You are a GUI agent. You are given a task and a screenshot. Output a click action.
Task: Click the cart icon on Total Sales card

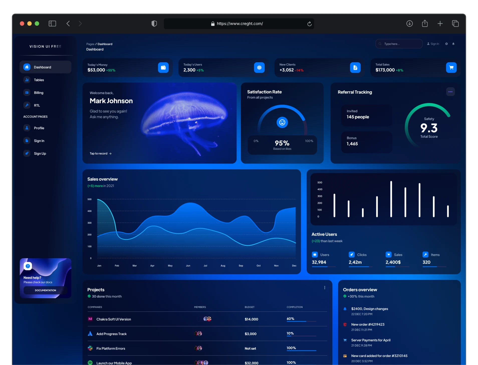point(451,67)
